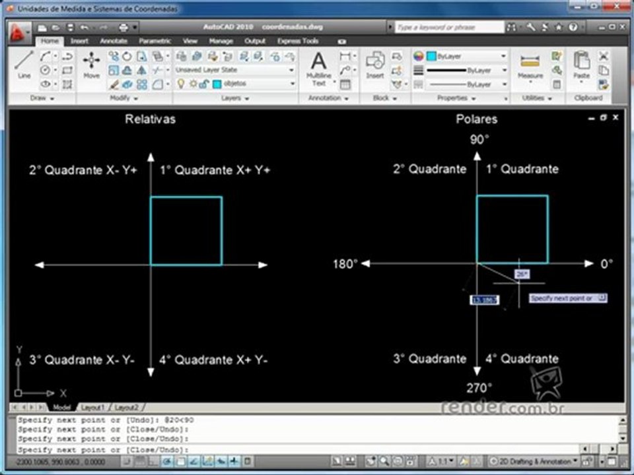Toggle the layer lock padlock for objetos
The width and height of the screenshot is (634, 475).
204,84
